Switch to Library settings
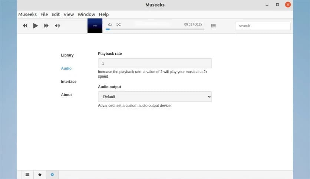The width and height of the screenshot is (310, 179). (x=67, y=55)
